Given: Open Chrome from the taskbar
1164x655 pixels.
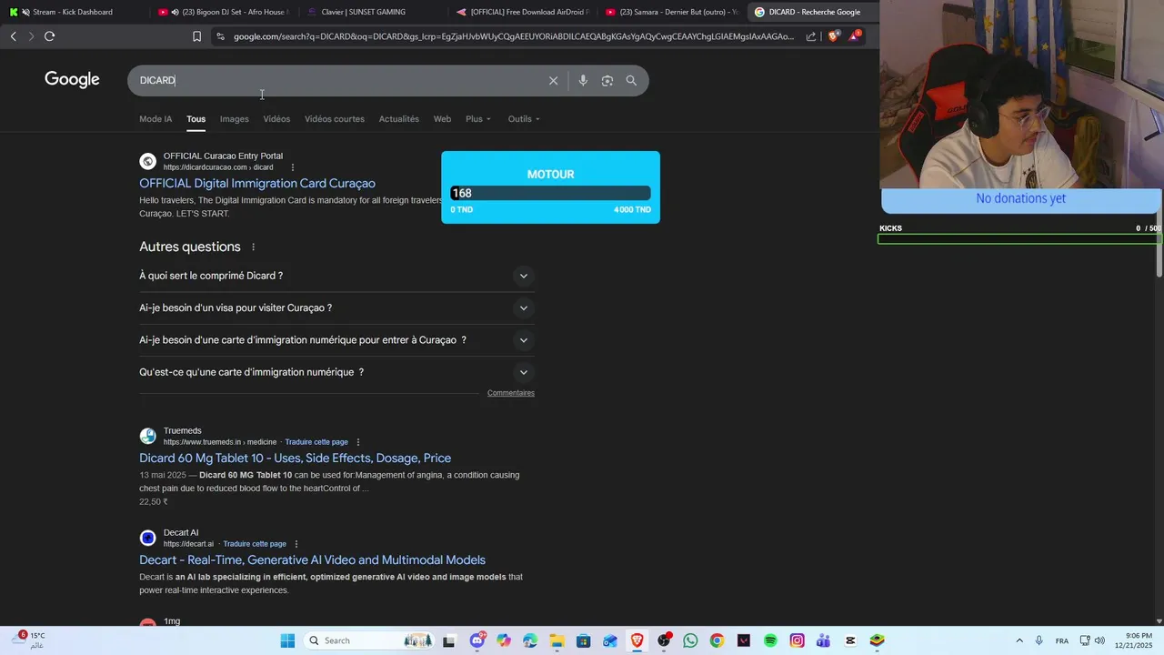Looking at the screenshot, I should tap(717, 640).
